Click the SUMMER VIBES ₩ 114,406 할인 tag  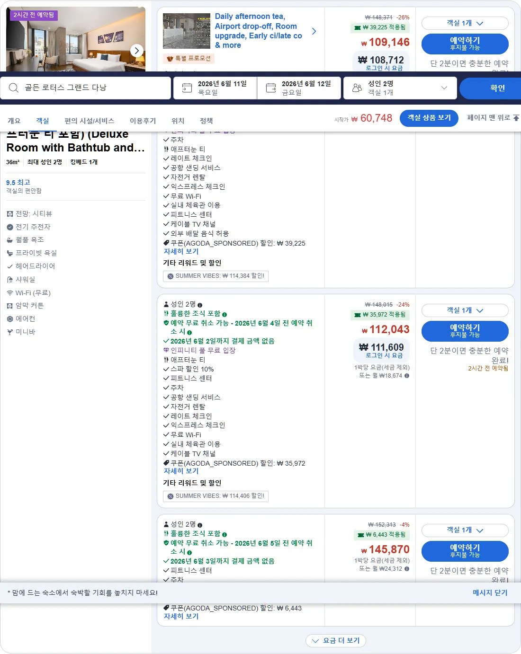pyautogui.click(x=216, y=496)
